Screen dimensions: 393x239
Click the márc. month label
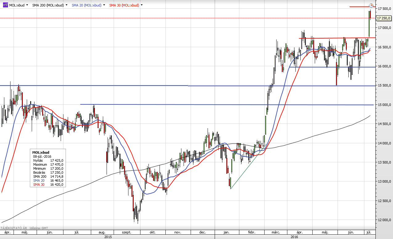coord(276,232)
